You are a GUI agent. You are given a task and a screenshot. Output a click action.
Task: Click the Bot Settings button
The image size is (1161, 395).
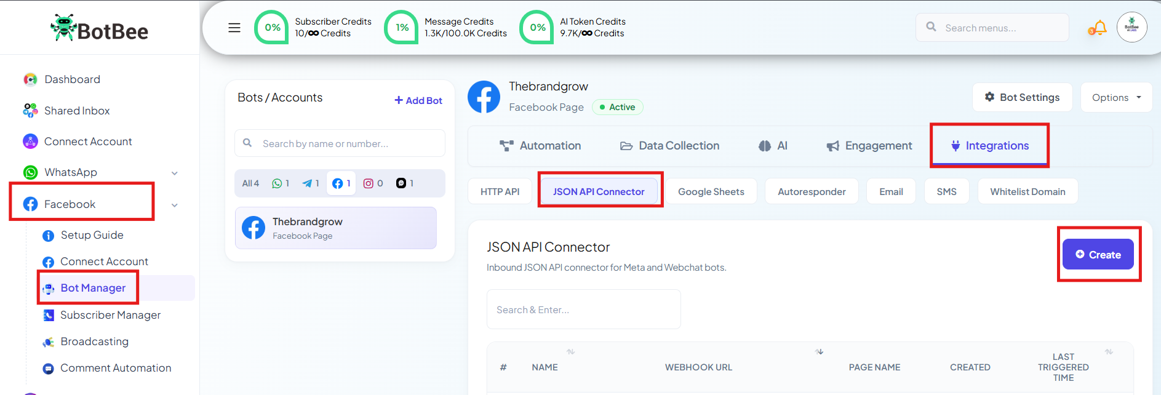1022,97
